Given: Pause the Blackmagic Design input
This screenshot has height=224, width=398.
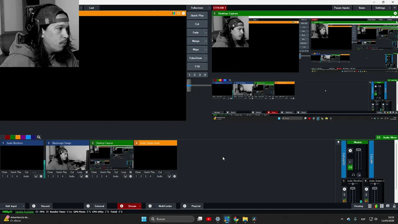Looking at the screenshot, I should point(86,172).
